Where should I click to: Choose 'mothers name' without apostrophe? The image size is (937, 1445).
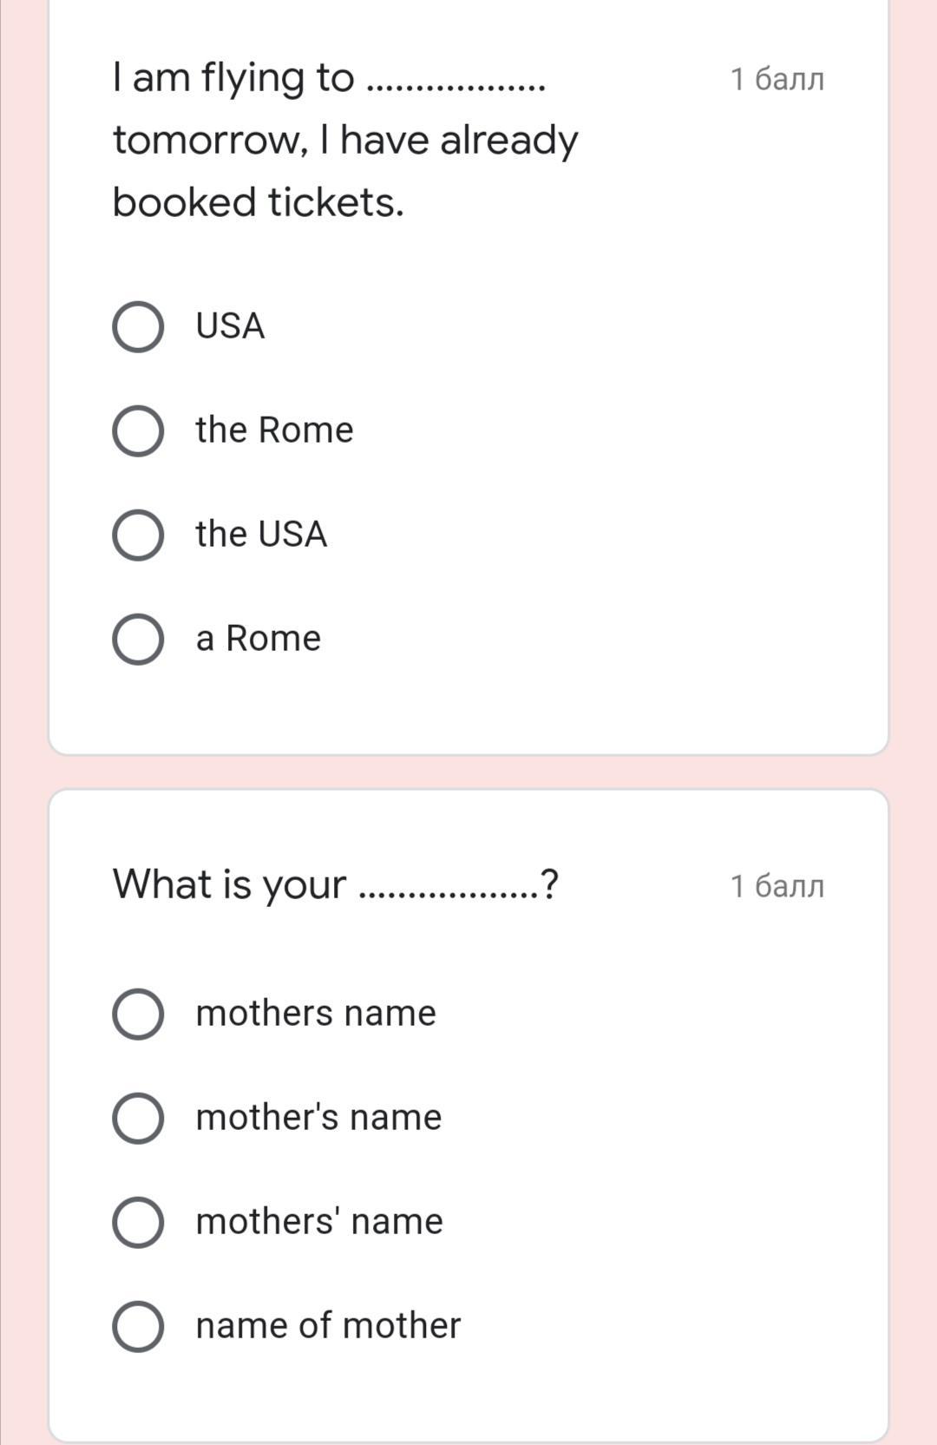[138, 1014]
